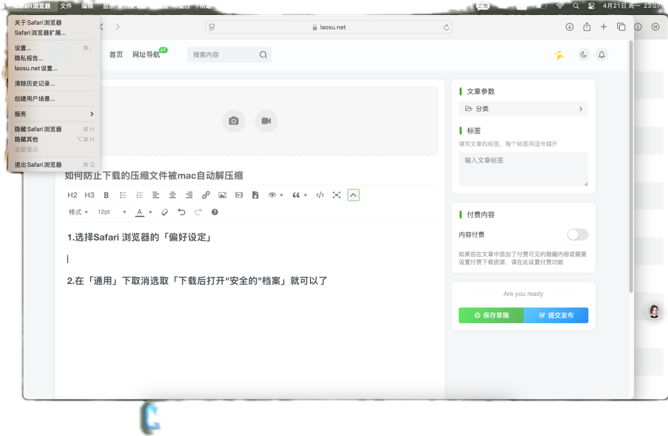Image resolution: width=668 pixels, height=436 pixels.
Task: Click the laosu.net address bar
Action: pos(329,27)
